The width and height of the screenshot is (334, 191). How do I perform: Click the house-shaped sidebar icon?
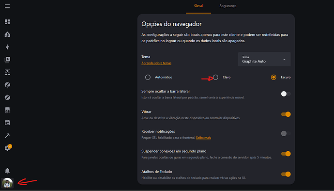(x=7, y=34)
